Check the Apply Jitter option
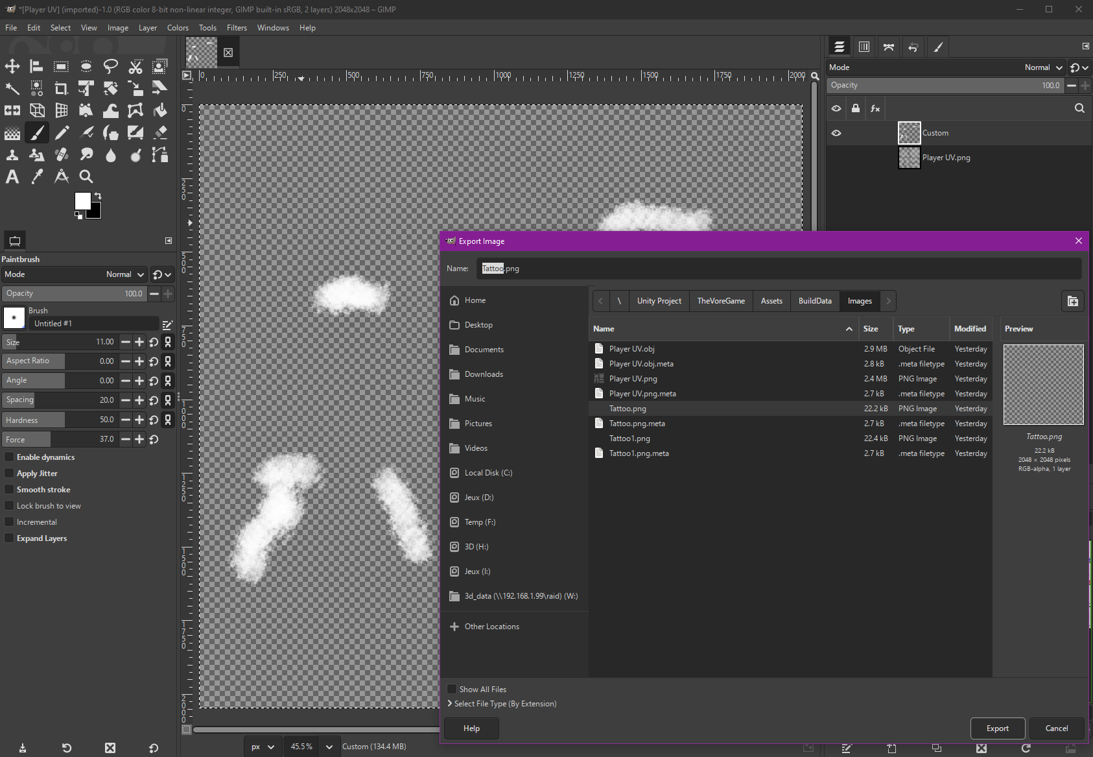The height and width of the screenshot is (757, 1093). pyautogui.click(x=9, y=474)
